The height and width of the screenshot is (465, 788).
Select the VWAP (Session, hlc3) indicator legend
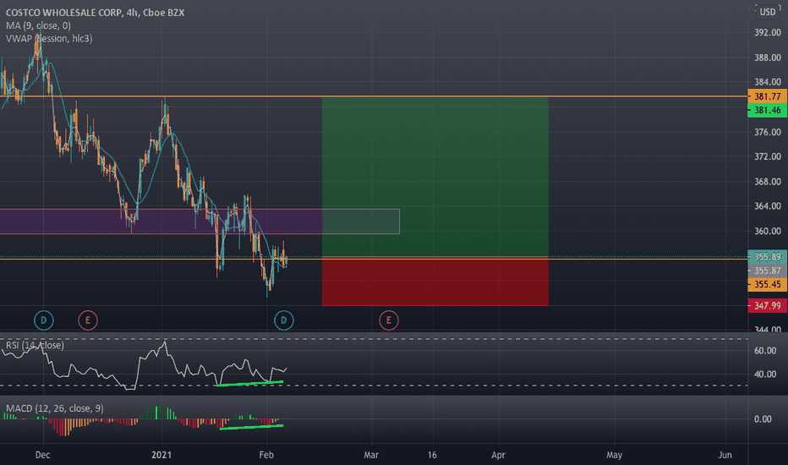pos(49,39)
